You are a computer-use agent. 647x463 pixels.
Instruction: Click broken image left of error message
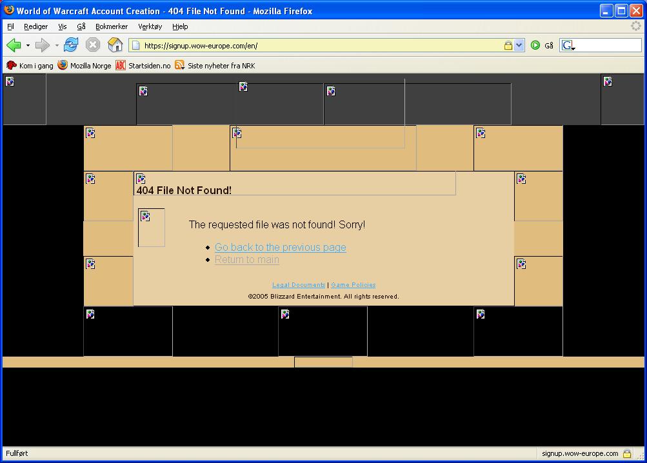(152, 228)
